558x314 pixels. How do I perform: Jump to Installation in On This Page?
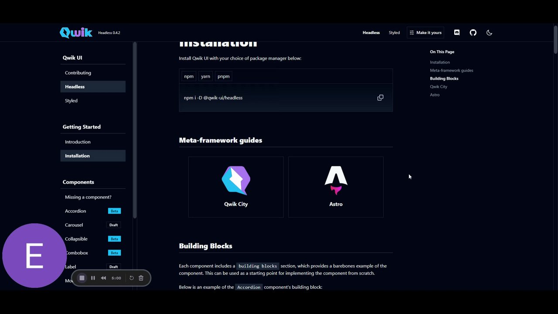pyautogui.click(x=440, y=62)
